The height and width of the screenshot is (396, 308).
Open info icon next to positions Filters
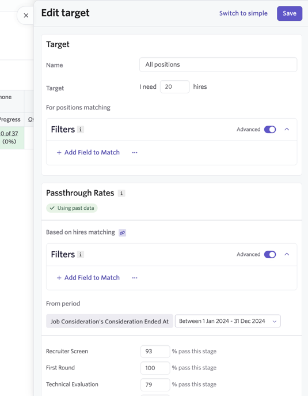point(81,130)
